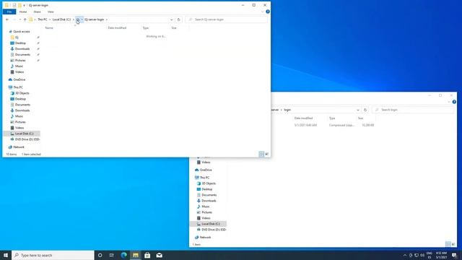Open Help in the back Explorer window
462x260 pixels.
tap(454, 102)
